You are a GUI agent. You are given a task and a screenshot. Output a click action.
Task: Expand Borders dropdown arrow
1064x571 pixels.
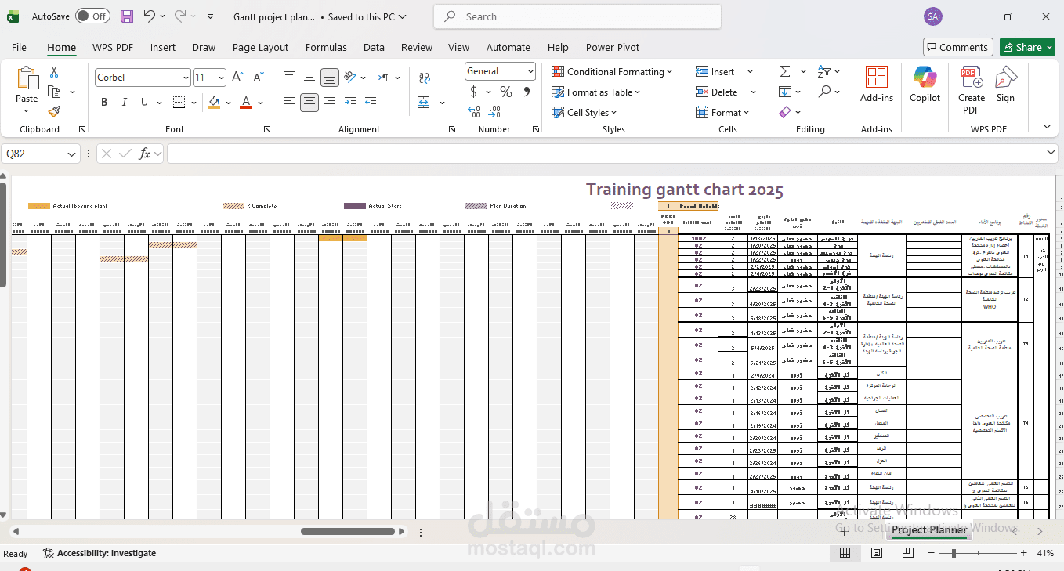[194, 102]
